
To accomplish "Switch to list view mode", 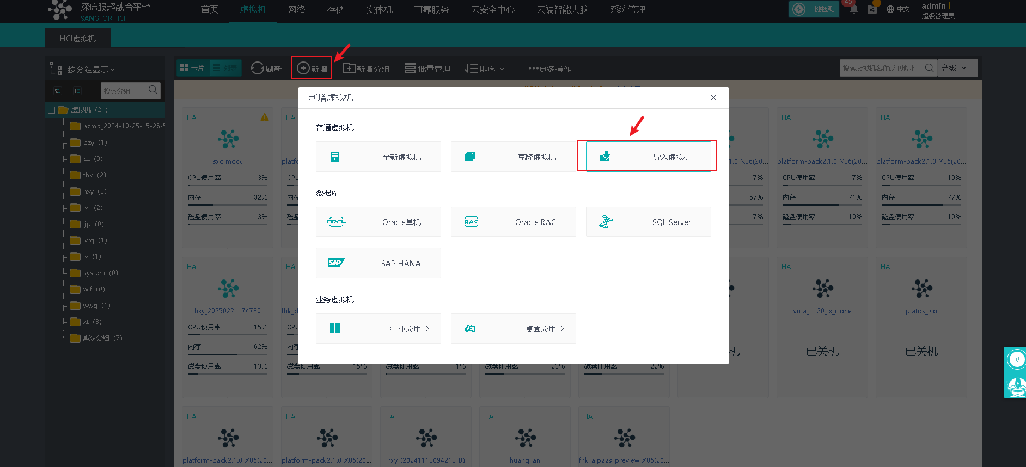I will [225, 68].
